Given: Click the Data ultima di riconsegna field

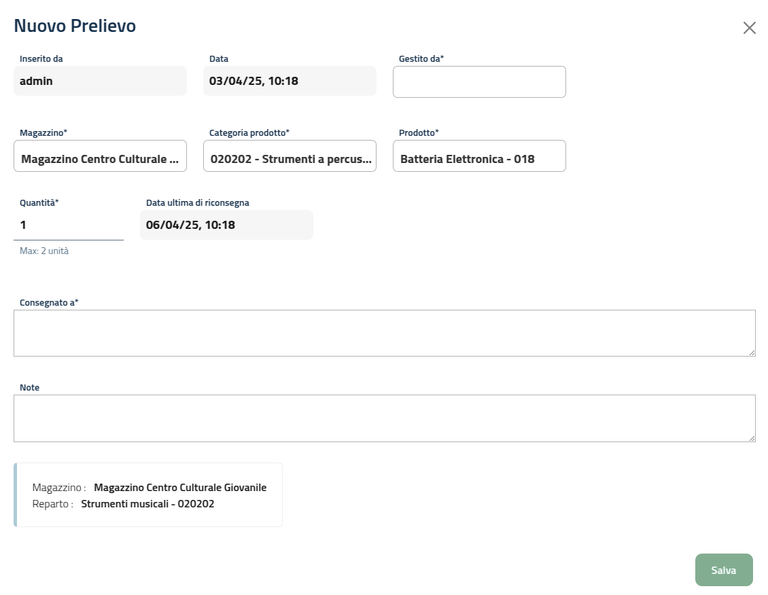Looking at the screenshot, I should click(226, 225).
